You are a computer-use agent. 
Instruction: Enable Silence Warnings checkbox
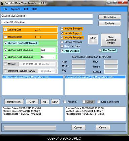[x=62, y=42]
